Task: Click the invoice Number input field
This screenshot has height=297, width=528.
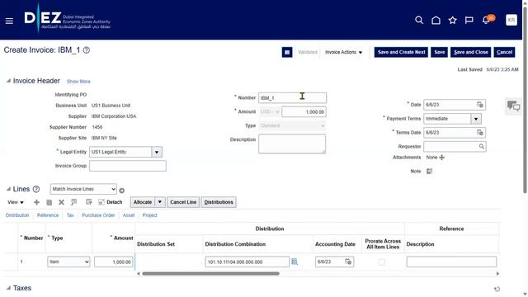Action: [x=292, y=98]
